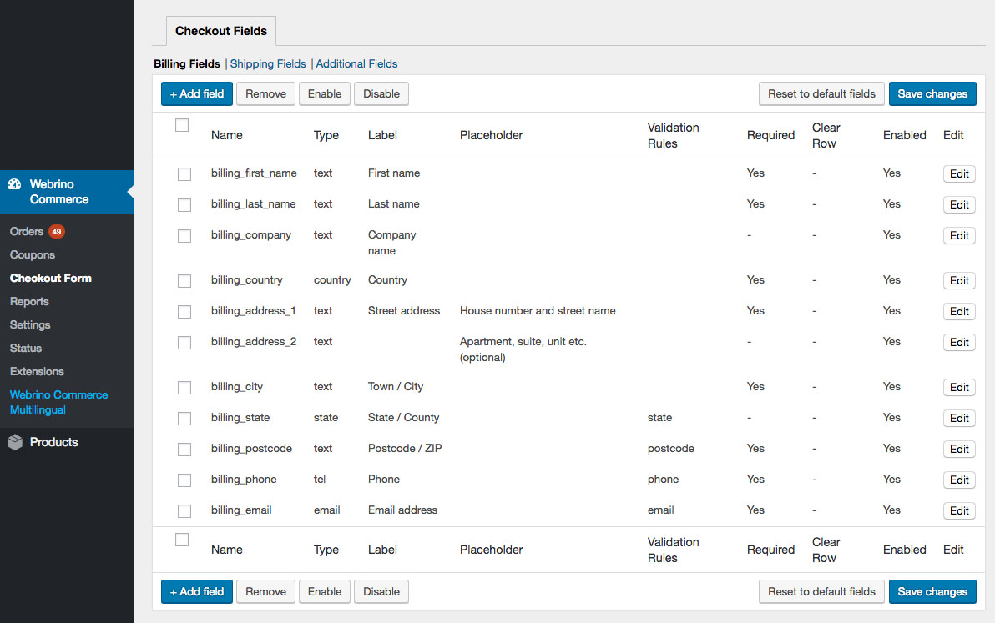Switch to Shipping Fields section
995x623 pixels.
(268, 63)
